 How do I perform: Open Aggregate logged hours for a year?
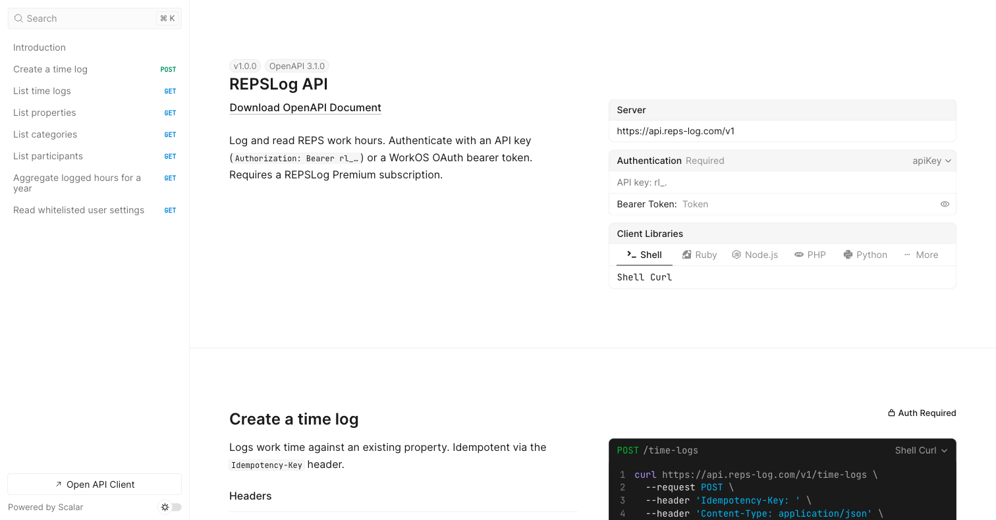tap(94, 183)
